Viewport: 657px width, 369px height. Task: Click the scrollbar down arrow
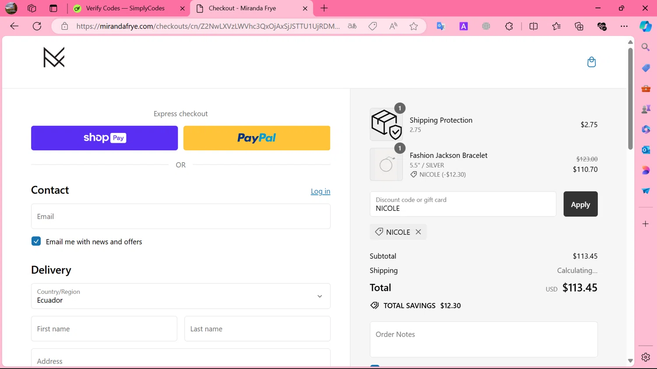(630, 361)
